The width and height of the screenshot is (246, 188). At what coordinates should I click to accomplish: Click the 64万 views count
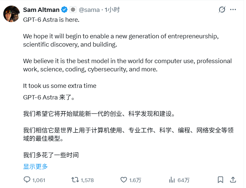coord(184,180)
